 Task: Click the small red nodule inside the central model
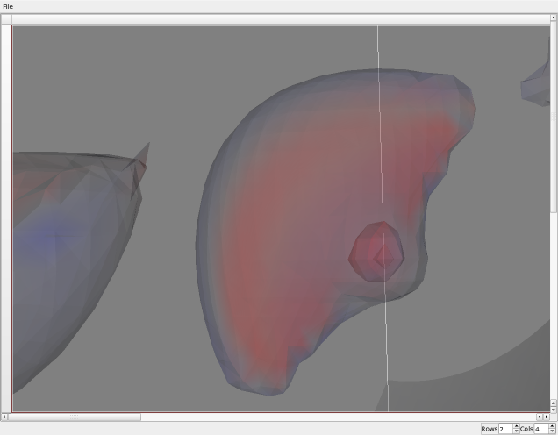coord(376,252)
